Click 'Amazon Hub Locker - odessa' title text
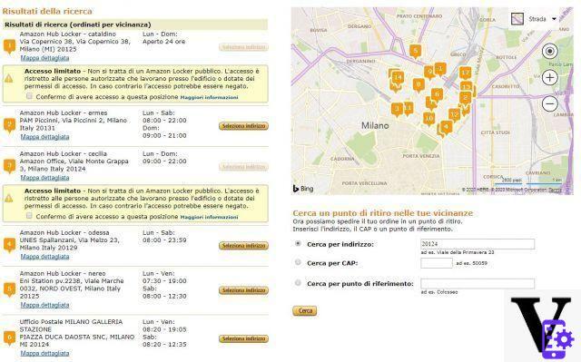581x362 pixels. click(x=64, y=232)
